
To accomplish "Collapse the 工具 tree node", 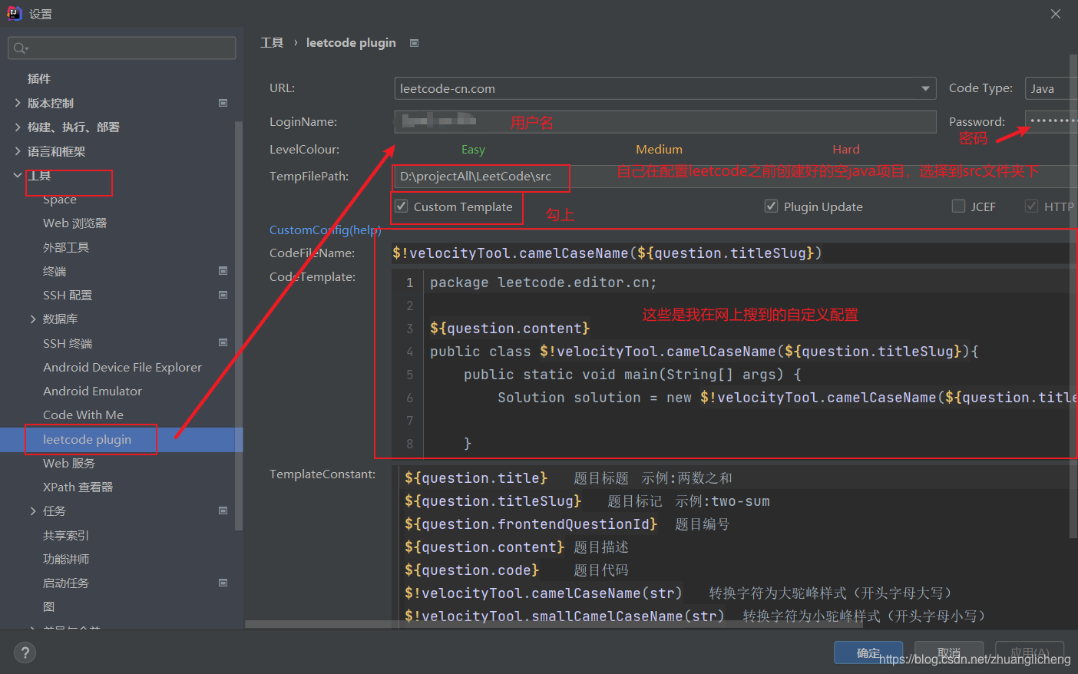I will (x=18, y=175).
